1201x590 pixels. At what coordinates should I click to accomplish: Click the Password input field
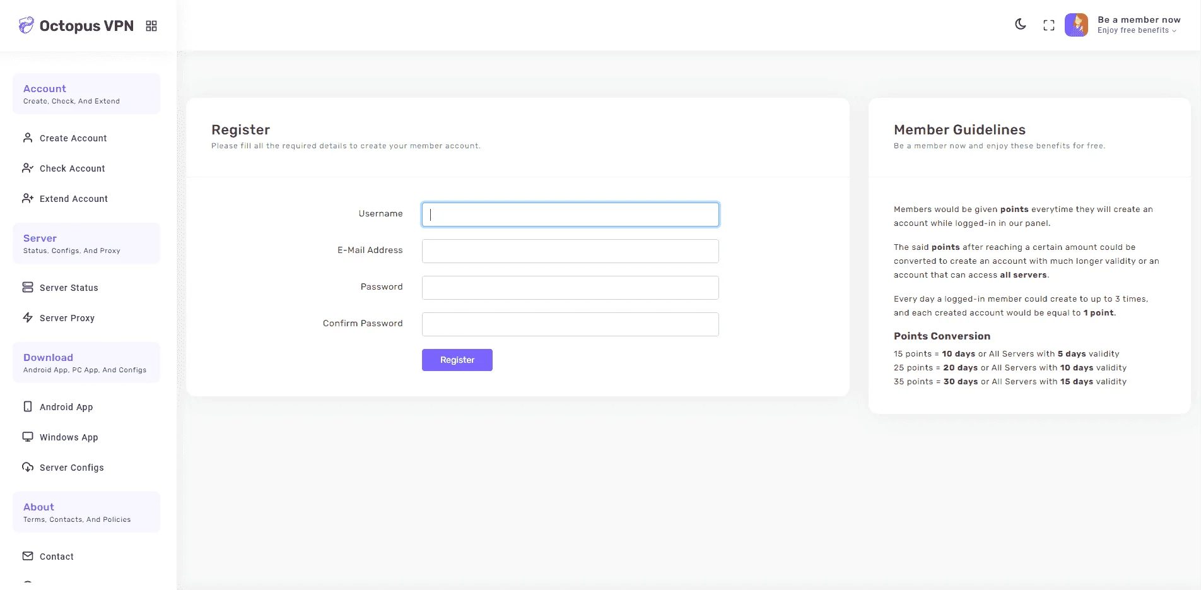coord(570,288)
